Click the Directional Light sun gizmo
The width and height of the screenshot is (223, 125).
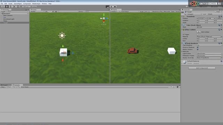[62, 35]
